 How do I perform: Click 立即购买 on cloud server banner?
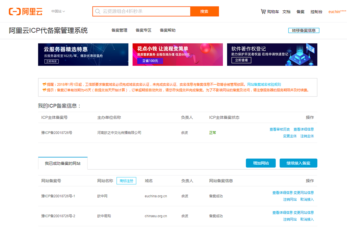pos(51,61)
